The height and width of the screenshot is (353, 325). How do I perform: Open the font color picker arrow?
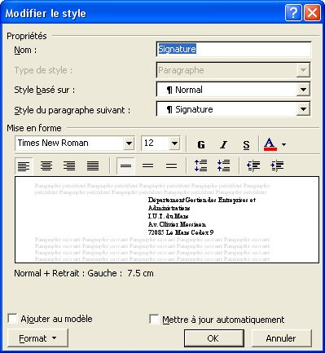[x=283, y=144]
